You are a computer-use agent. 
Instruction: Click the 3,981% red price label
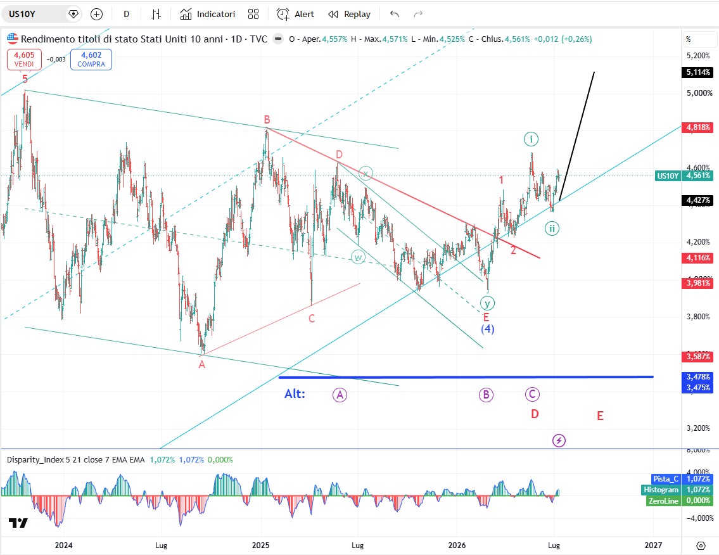(698, 283)
